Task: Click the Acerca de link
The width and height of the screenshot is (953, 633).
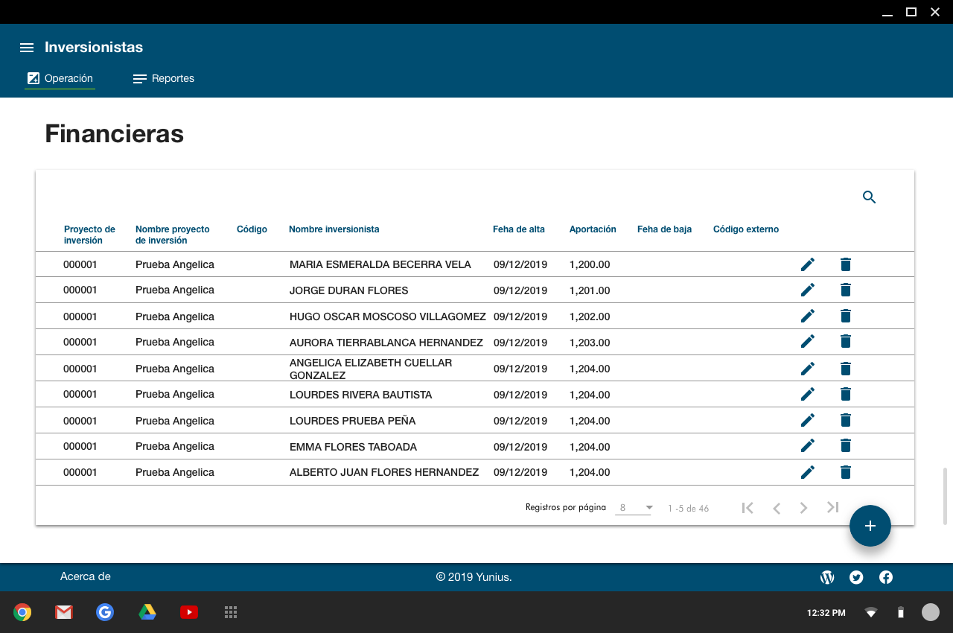Action: [86, 576]
